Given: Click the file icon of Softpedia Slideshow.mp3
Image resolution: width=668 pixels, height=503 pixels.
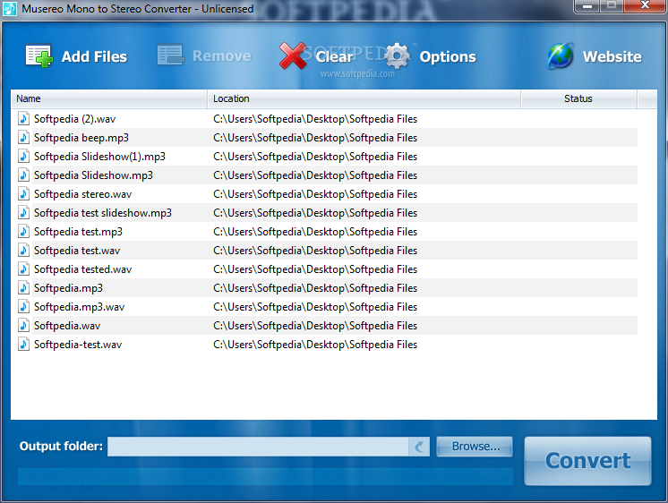Looking at the screenshot, I should [23, 175].
